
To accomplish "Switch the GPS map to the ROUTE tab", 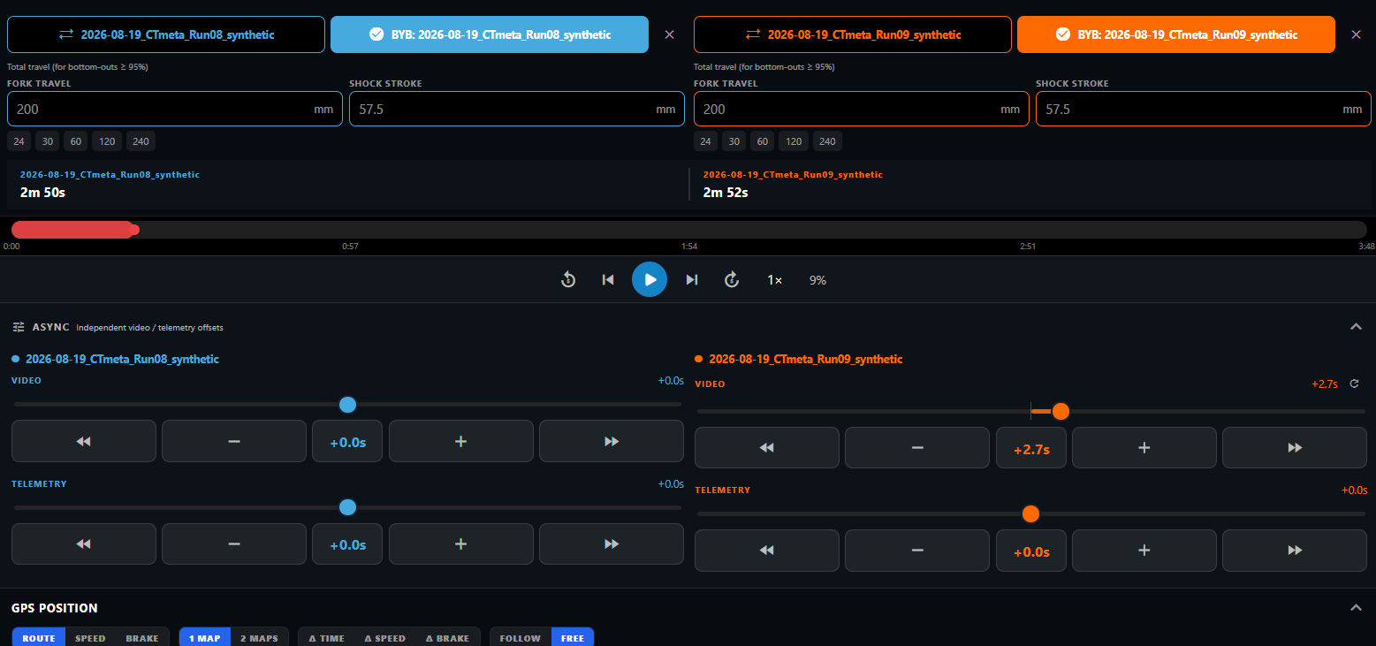I will tap(39, 638).
